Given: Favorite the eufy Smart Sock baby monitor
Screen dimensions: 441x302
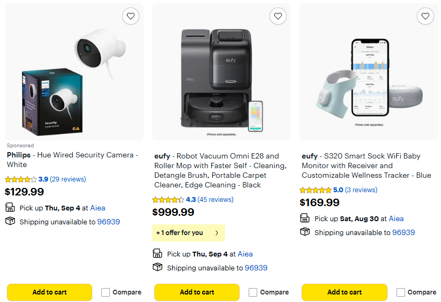Looking at the screenshot, I should coord(425,17).
